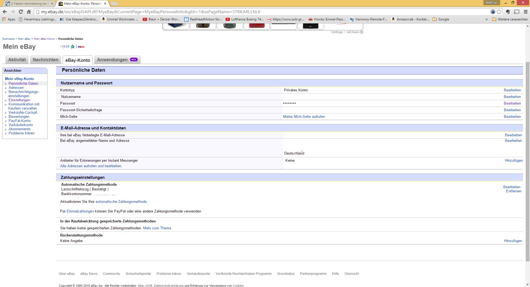Open Harmony-Remote-F bookmark

(x=369, y=19)
